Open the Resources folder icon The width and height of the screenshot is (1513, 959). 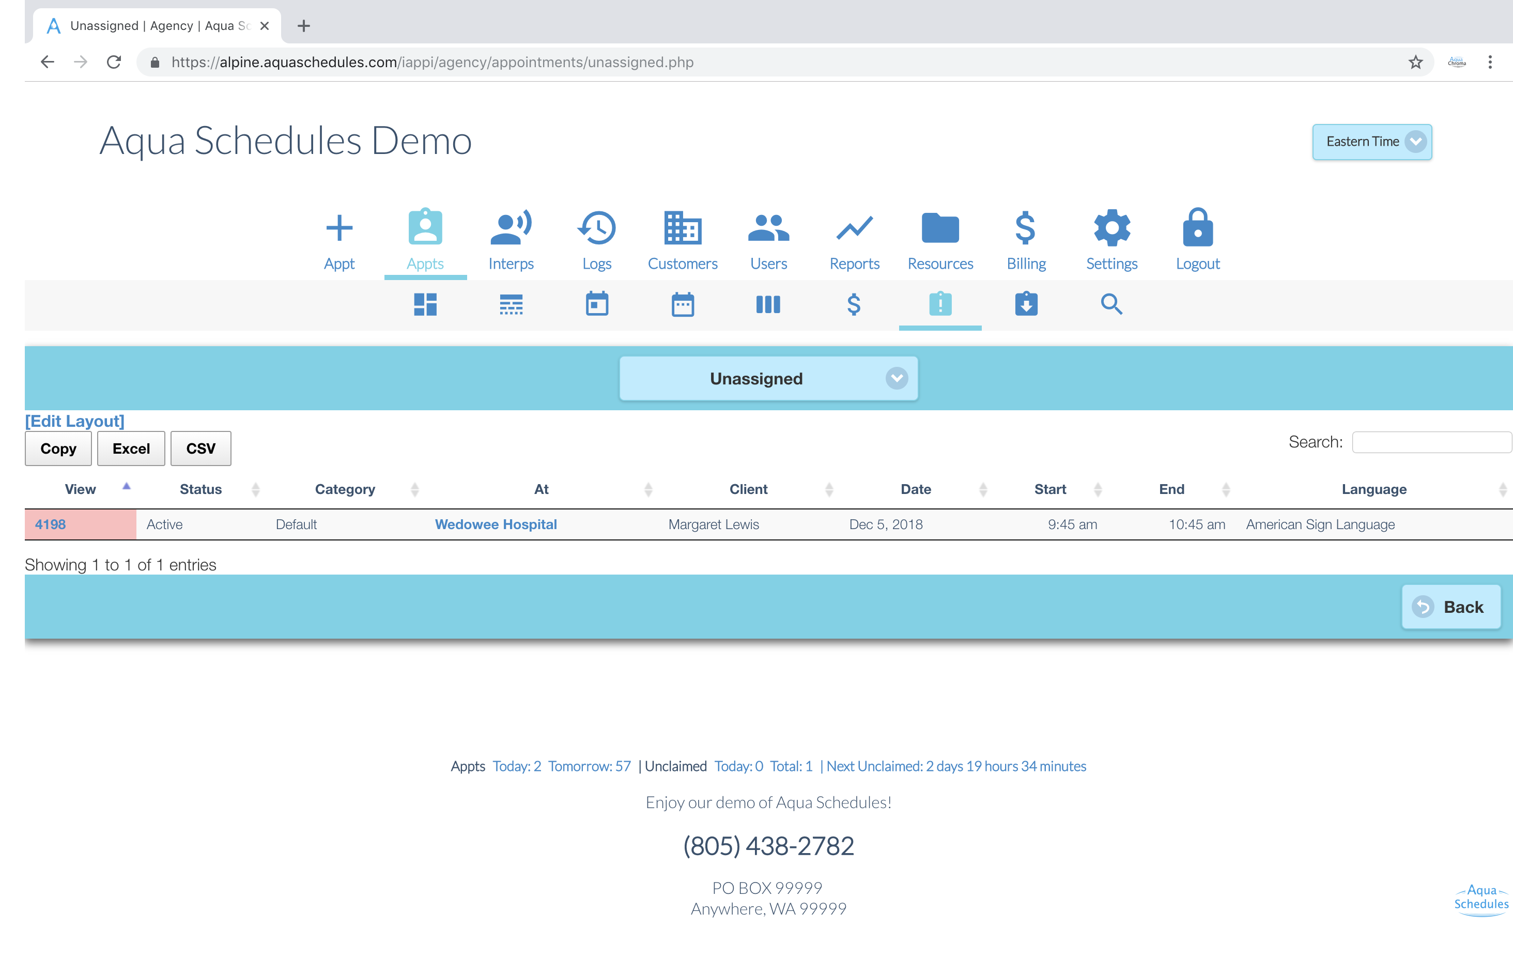click(940, 227)
